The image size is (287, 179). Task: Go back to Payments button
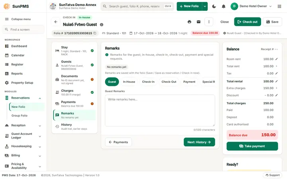pyautogui.click(x=118, y=142)
